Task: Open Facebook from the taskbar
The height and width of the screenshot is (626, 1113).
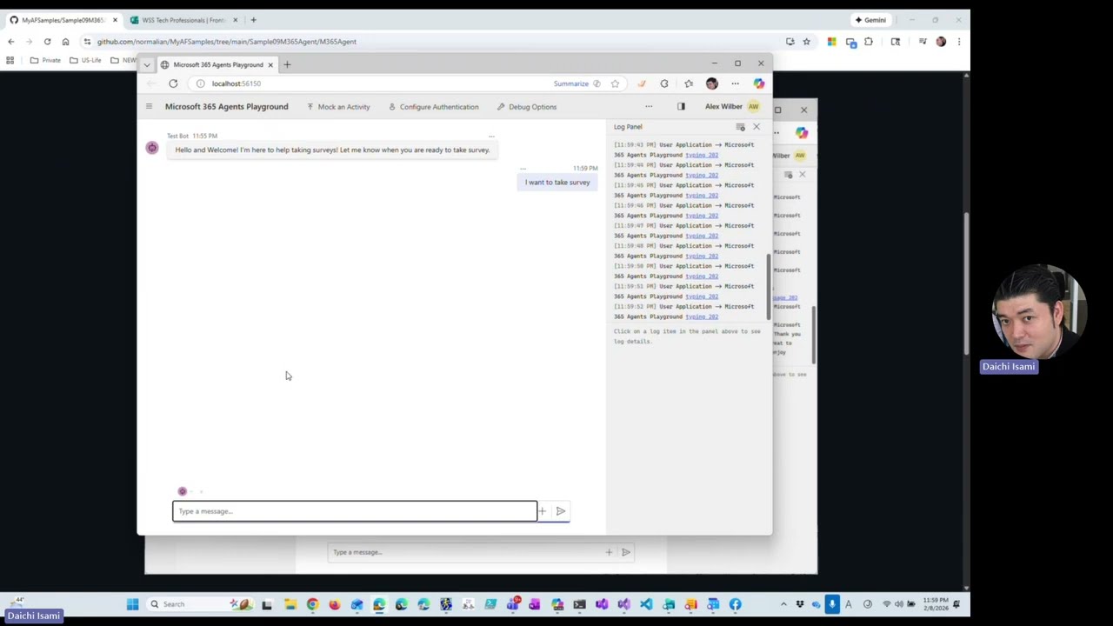Action: (735, 604)
